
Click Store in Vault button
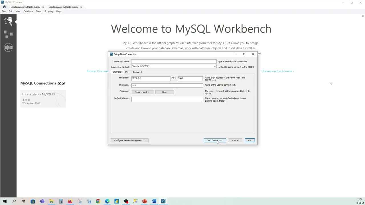(x=143, y=92)
